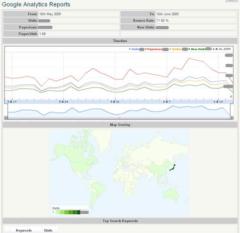Click the To date value 16th June 2009

[168, 14]
